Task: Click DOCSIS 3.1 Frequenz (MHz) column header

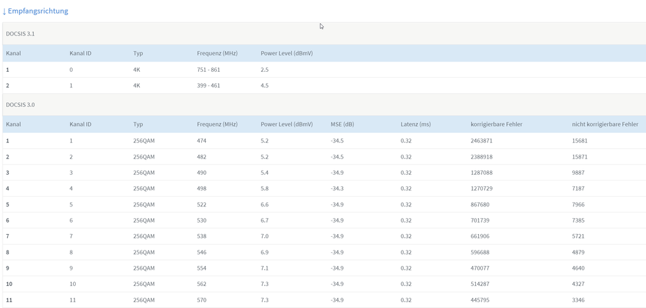Action: [217, 53]
